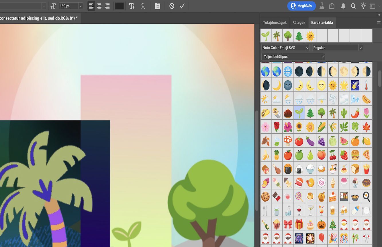Screen dimensions: 382x247
Task: Pick the seedling in the recently used row
Action: click(266, 36)
